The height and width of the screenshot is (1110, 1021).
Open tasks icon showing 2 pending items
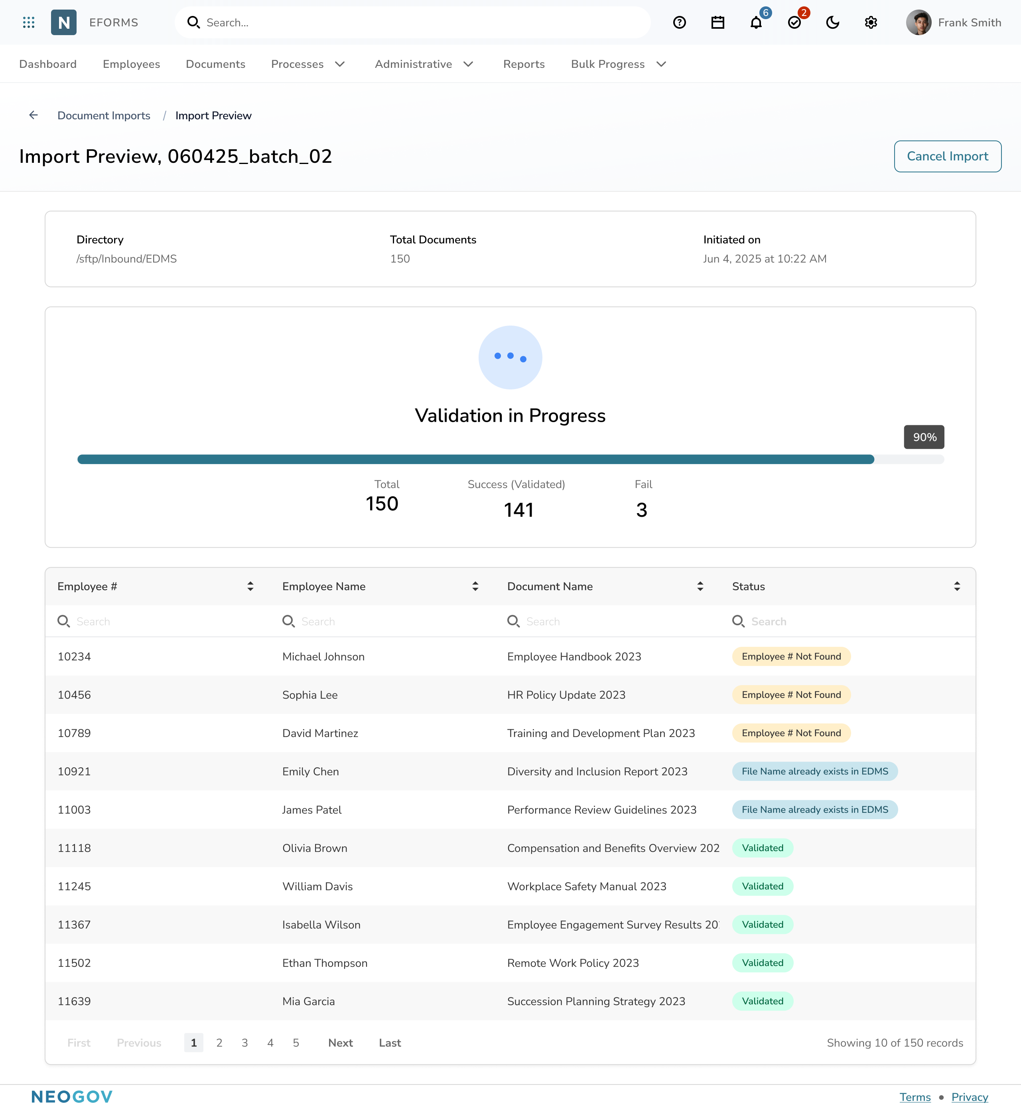point(794,23)
